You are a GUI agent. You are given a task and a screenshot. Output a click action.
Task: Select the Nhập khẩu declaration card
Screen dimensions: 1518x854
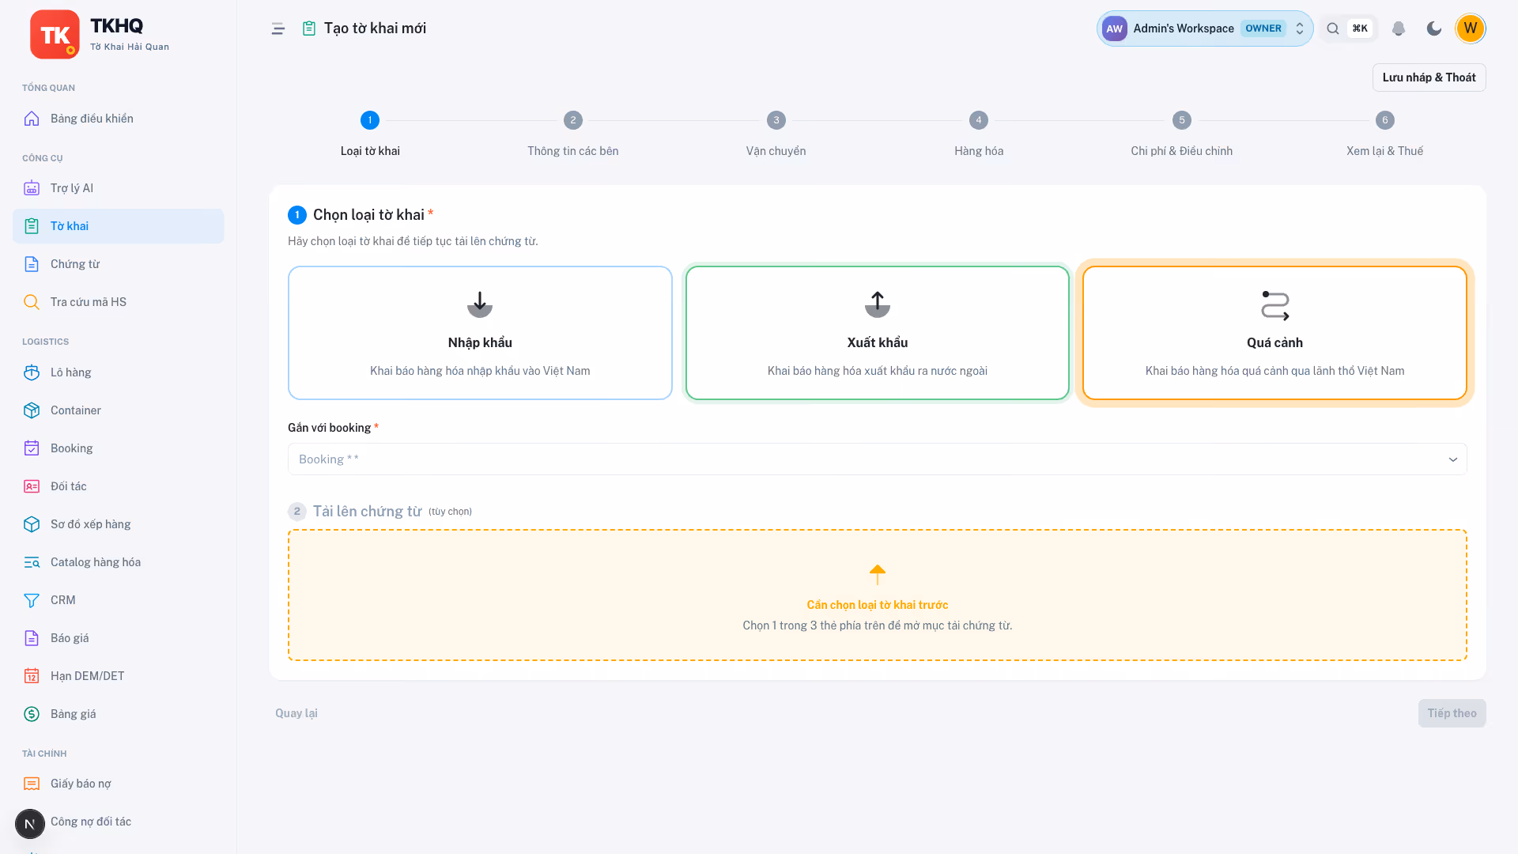[x=480, y=333]
